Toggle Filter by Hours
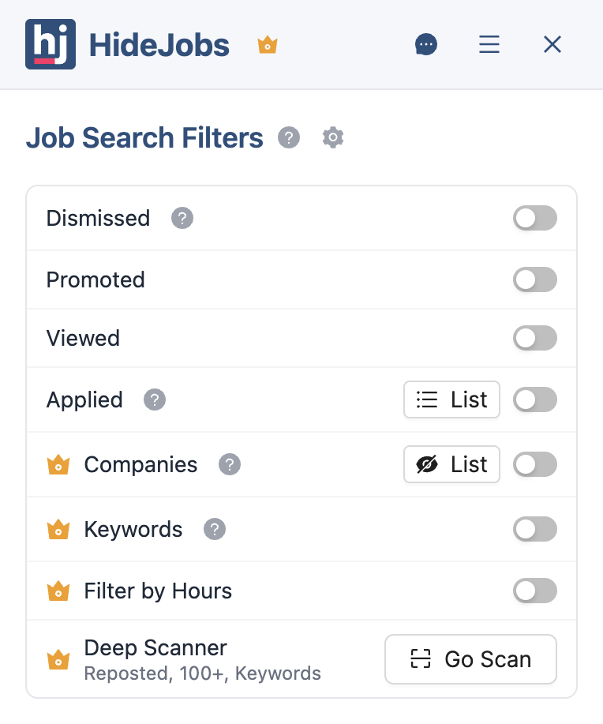Viewport: 603px width, 724px height. click(x=535, y=591)
